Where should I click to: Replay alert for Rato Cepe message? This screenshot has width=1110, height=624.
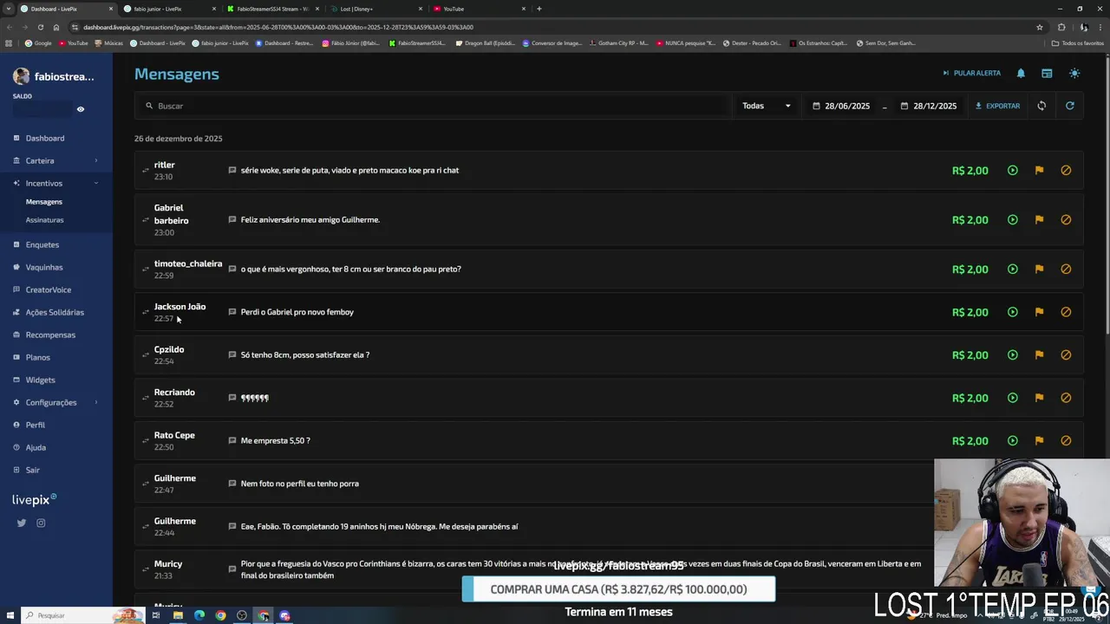point(1012,441)
